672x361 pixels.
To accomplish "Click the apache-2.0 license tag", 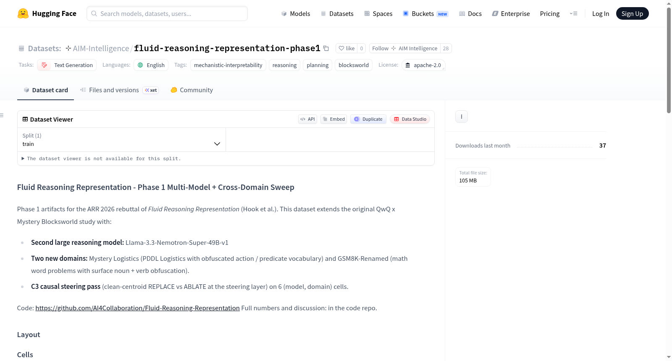I will (x=423, y=65).
